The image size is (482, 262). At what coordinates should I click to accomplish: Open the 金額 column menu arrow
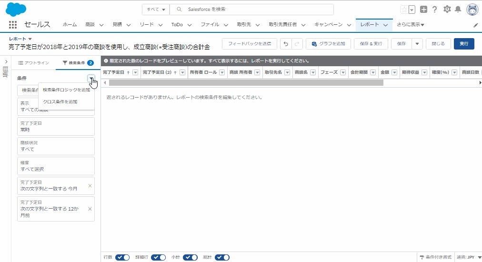[394, 72]
